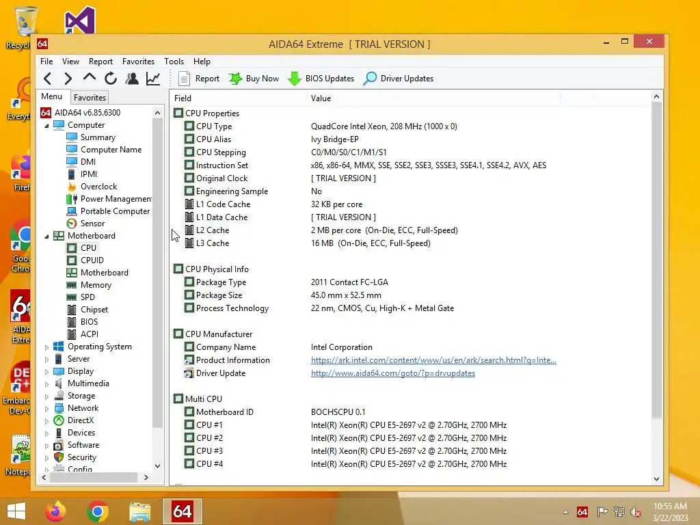Select the BIOS icon in the tree

(x=71, y=322)
